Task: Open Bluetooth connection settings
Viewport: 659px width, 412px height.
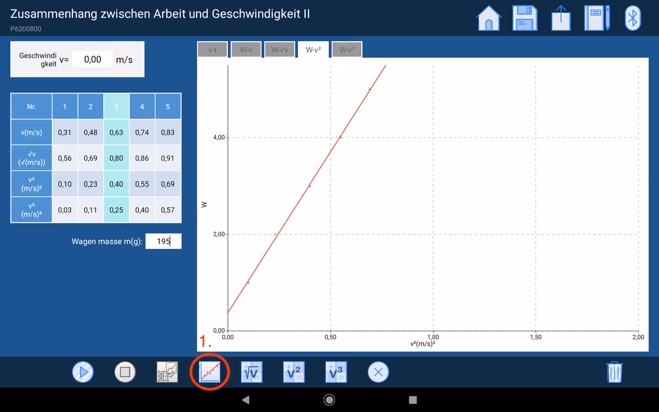Action: tap(633, 19)
